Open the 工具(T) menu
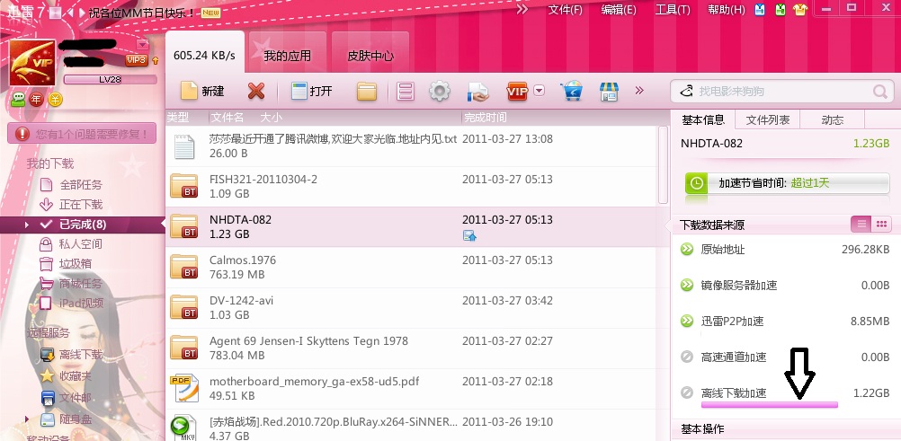This screenshot has height=441, width=901. pos(673,10)
